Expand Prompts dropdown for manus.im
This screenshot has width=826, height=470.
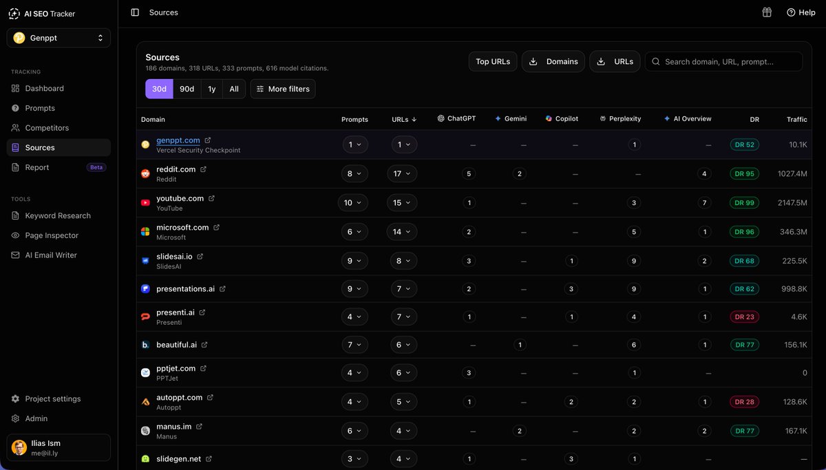(354, 431)
